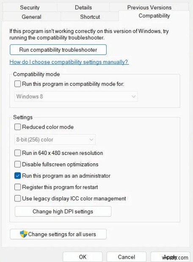Viewport: 193px width, 262px height.
Task: Enable Disable fullscreen optimizations option
Action: tap(17, 164)
